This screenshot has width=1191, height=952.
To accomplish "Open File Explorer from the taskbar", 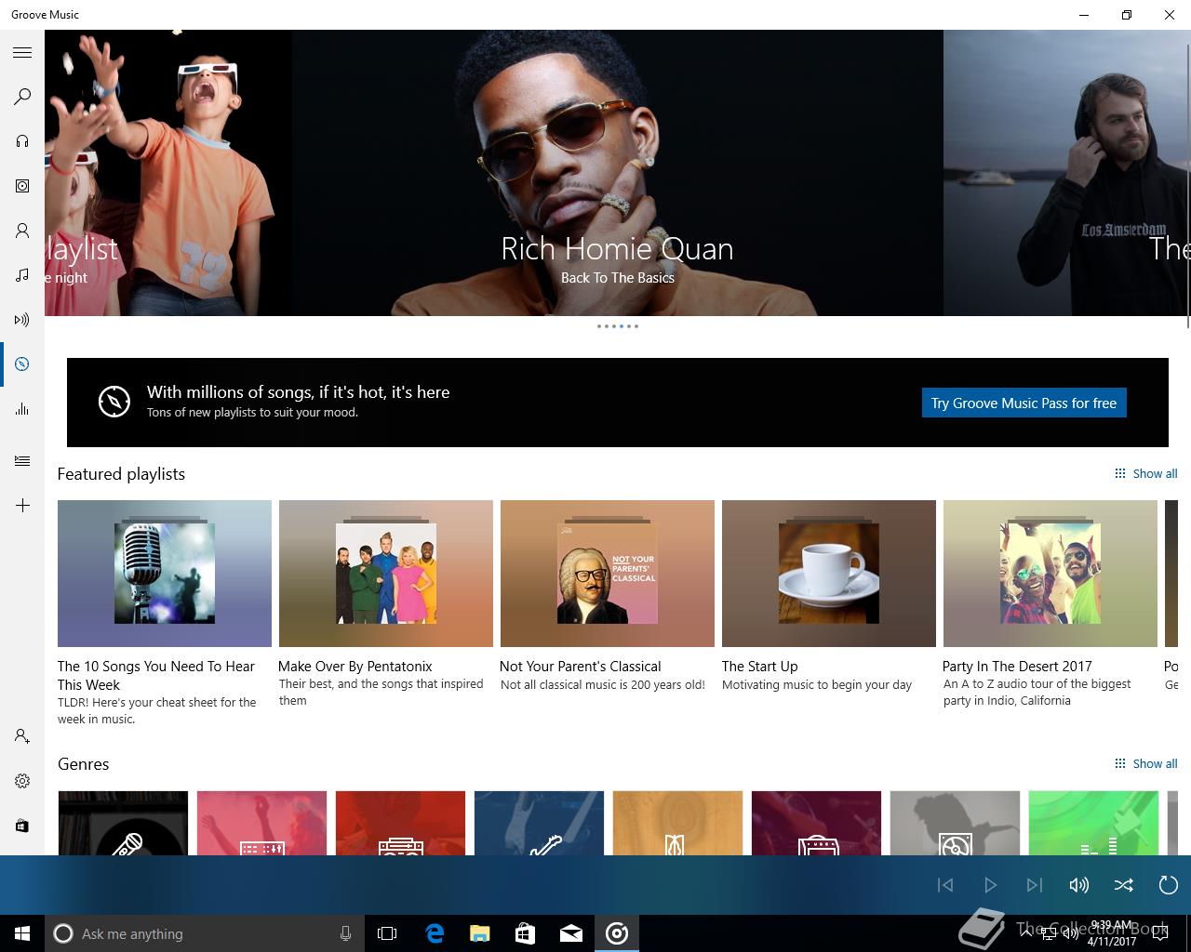I will click(480, 933).
